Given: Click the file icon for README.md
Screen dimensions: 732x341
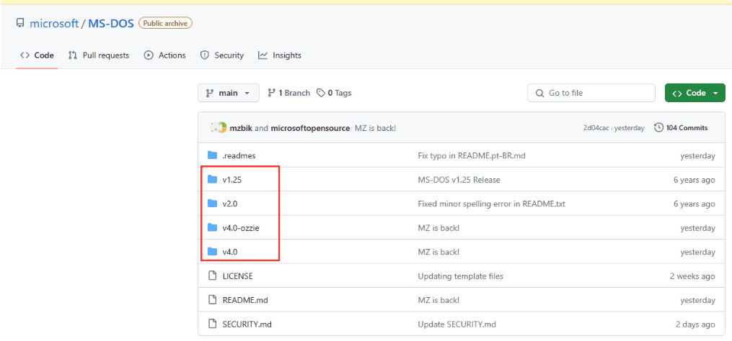Looking at the screenshot, I should (x=213, y=300).
